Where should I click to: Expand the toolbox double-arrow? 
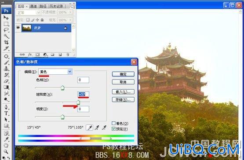tap(3, 2)
